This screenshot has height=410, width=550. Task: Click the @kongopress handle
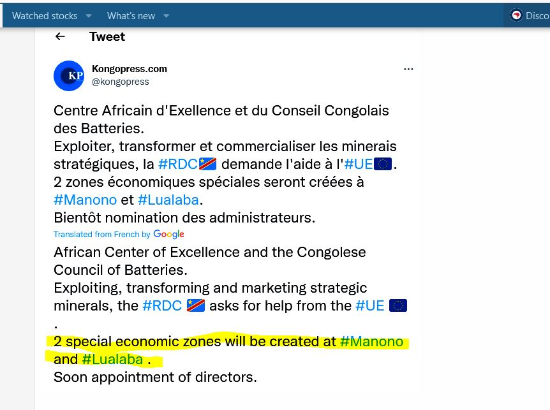click(x=121, y=82)
